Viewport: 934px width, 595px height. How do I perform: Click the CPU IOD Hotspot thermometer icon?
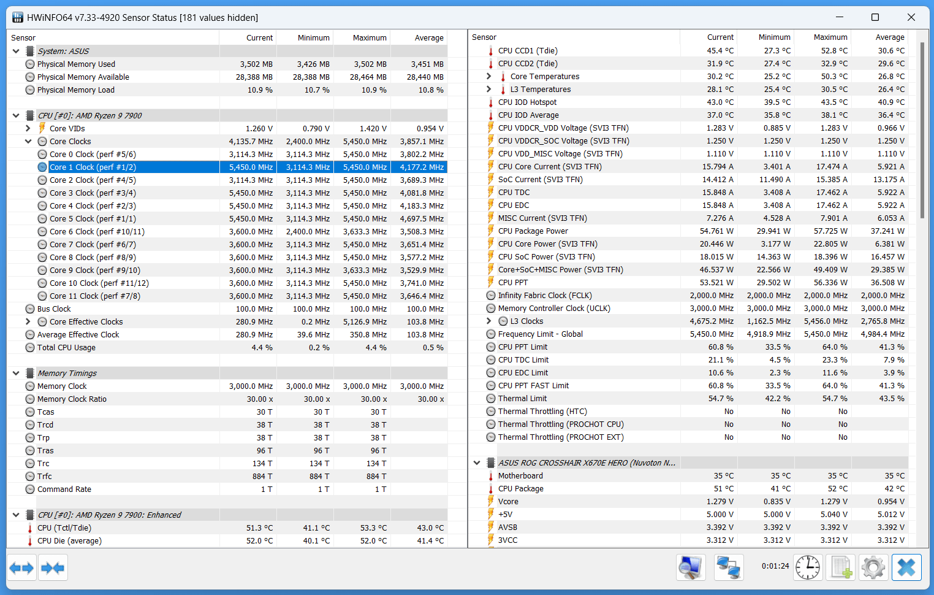click(x=490, y=102)
